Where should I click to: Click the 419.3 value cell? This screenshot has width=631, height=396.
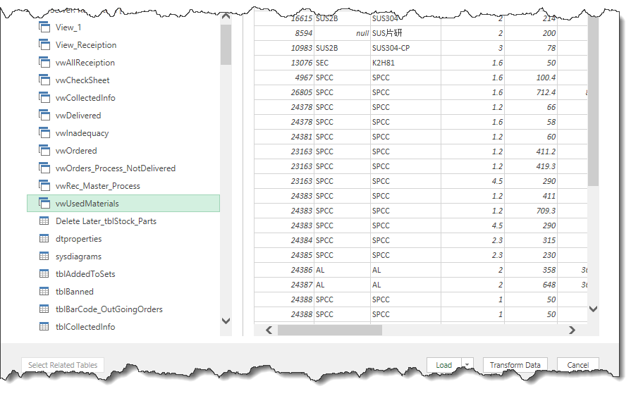(531, 166)
